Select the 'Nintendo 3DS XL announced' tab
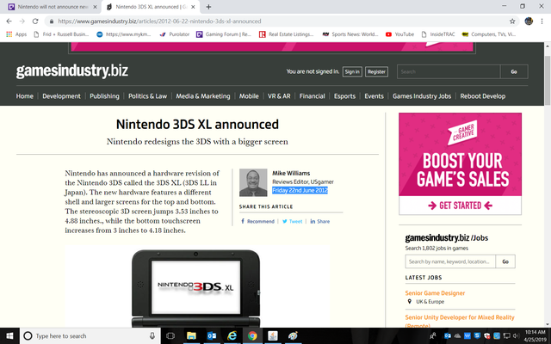Screen dimensions: 551x344 pos(151,7)
